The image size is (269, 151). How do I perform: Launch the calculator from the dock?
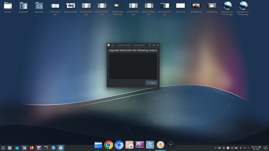pos(129,145)
